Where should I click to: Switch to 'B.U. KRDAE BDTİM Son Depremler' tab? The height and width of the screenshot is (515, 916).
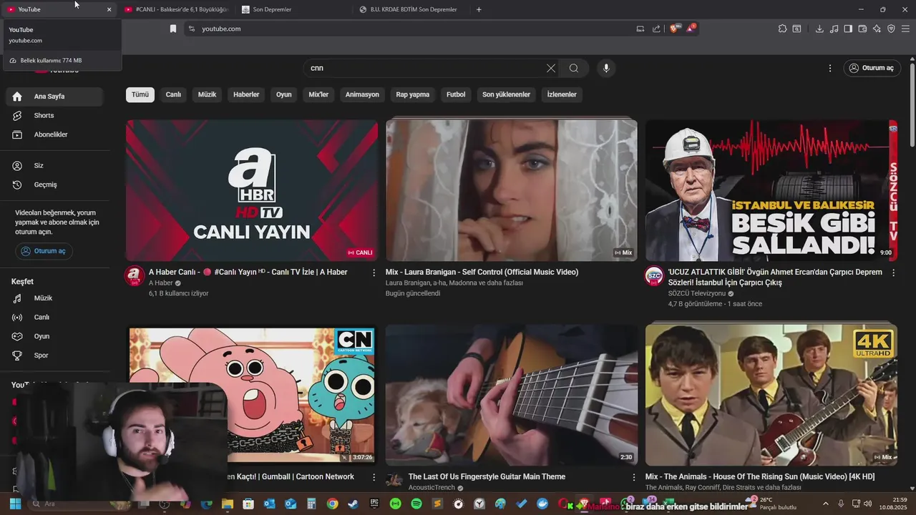(x=412, y=9)
